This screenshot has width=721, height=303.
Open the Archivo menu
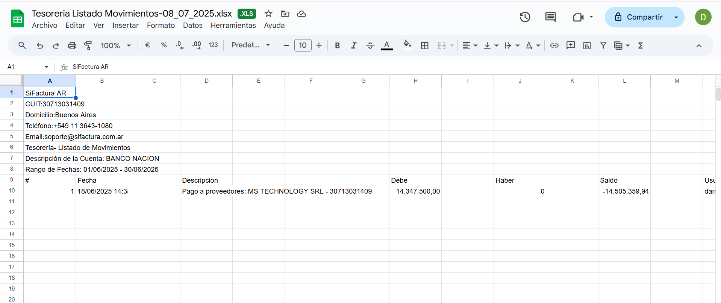click(x=45, y=25)
